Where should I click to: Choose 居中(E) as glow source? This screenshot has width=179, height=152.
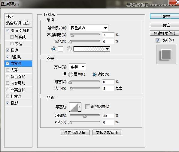pos(71,75)
